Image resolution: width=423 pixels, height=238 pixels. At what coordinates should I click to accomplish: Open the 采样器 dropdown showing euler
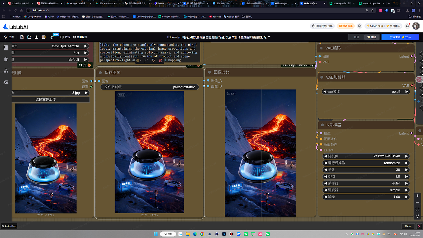click(x=365, y=183)
